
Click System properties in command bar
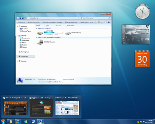[34, 22]
